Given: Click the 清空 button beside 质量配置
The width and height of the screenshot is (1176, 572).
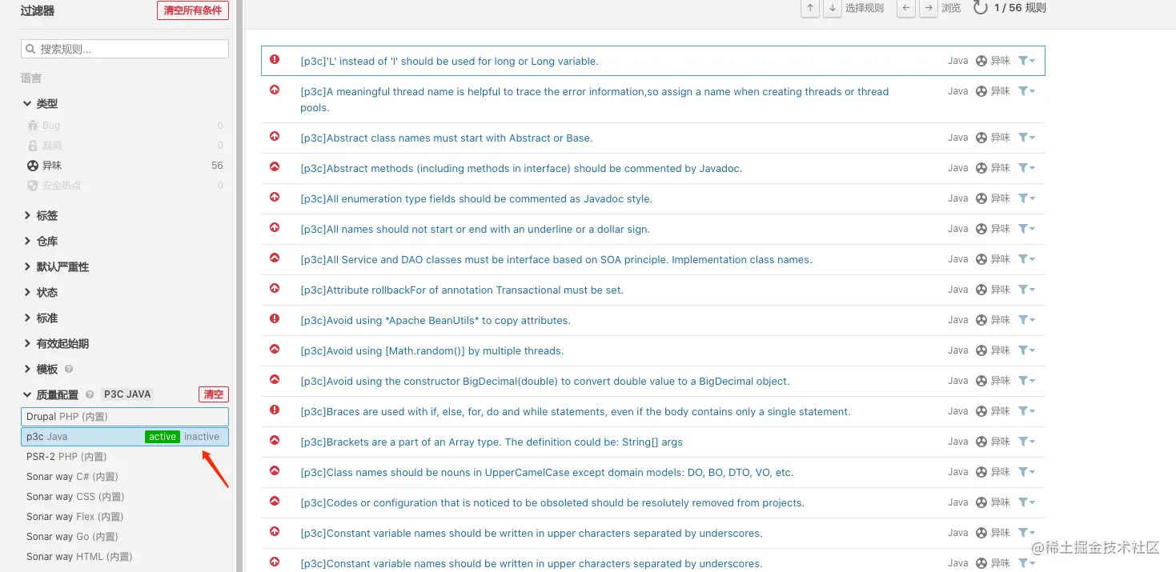Looking at the screenshot, I should 214,394.
